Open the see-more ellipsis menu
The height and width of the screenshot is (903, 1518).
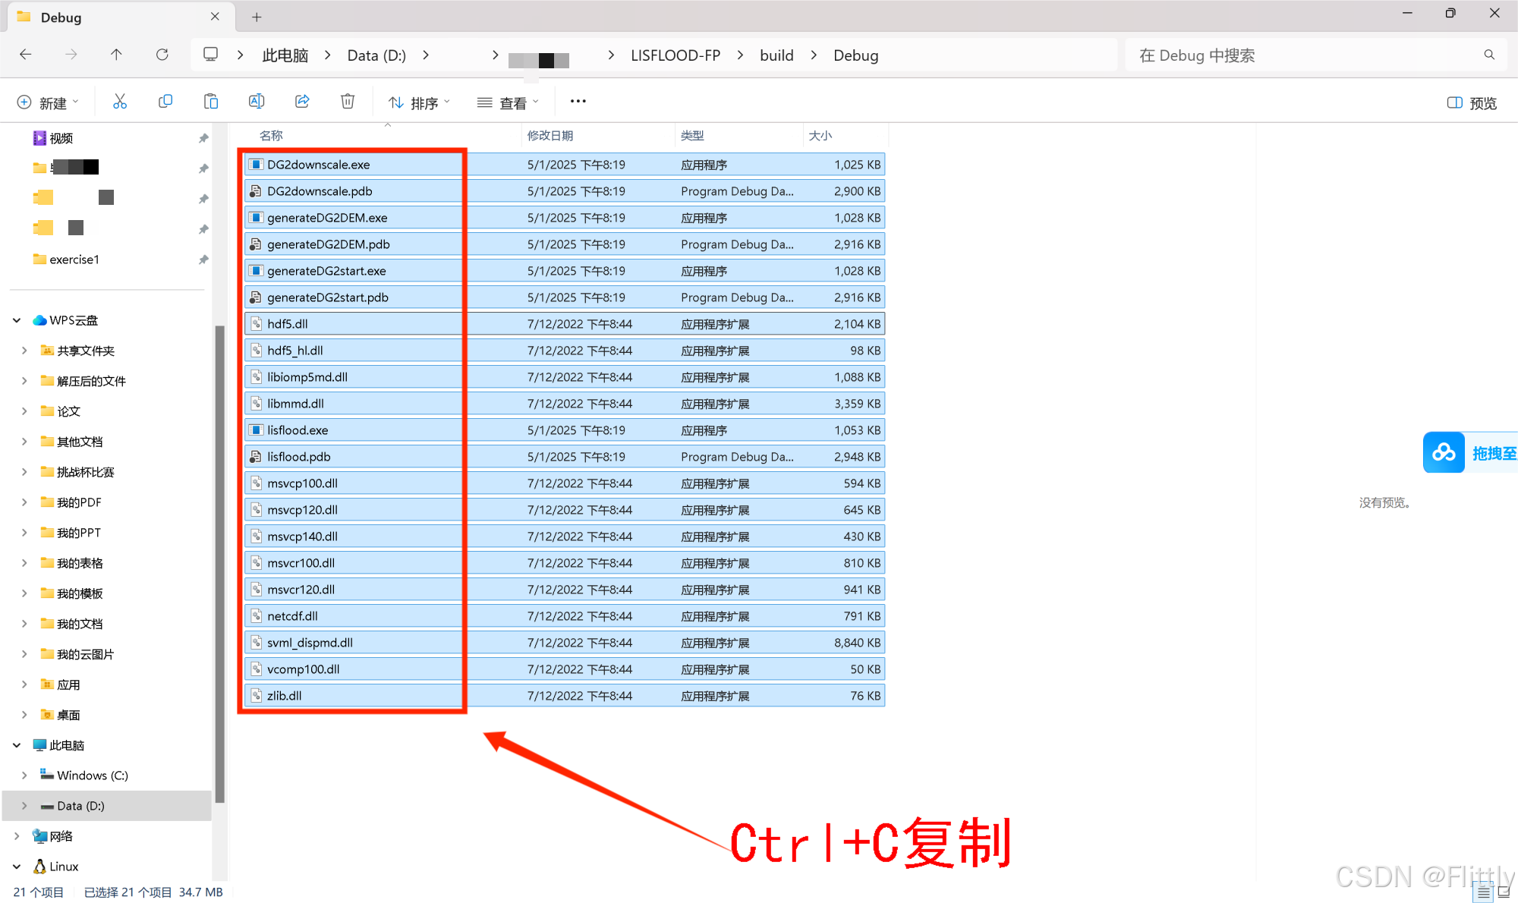pos(578,101)
